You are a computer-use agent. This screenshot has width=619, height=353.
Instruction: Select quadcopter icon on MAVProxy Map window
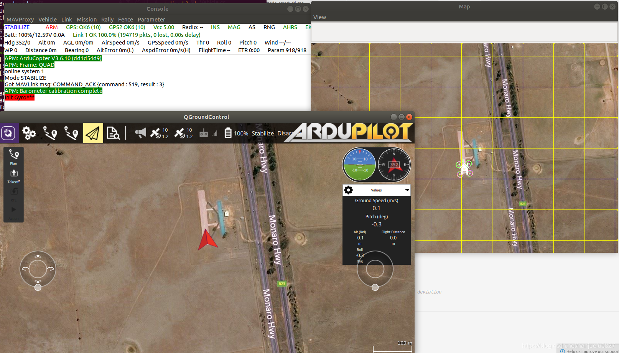(464, 168)
